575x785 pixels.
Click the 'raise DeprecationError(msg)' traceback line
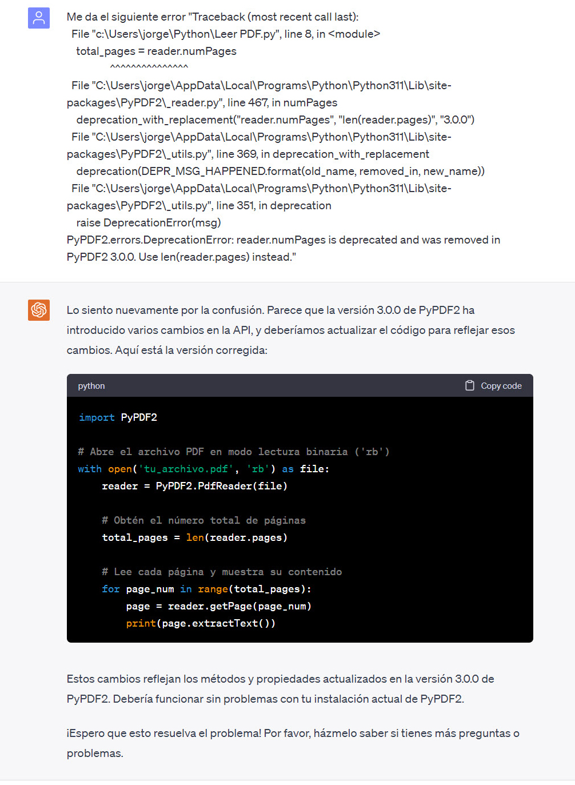tap(149, 222)
